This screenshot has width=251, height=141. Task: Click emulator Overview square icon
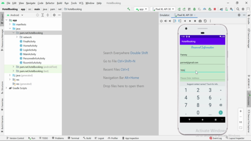pos(195,21)
